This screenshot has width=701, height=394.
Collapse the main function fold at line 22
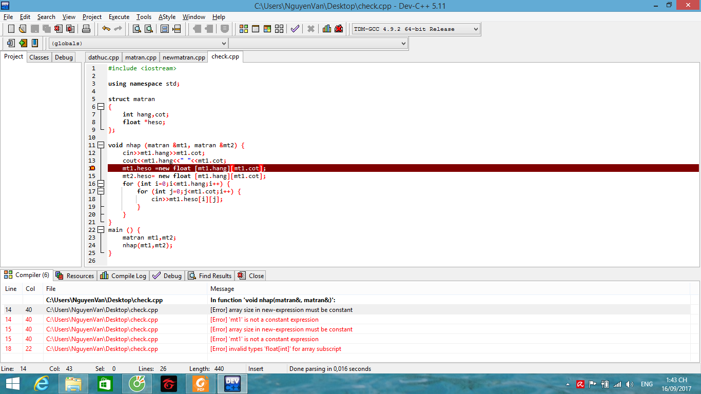101,230
